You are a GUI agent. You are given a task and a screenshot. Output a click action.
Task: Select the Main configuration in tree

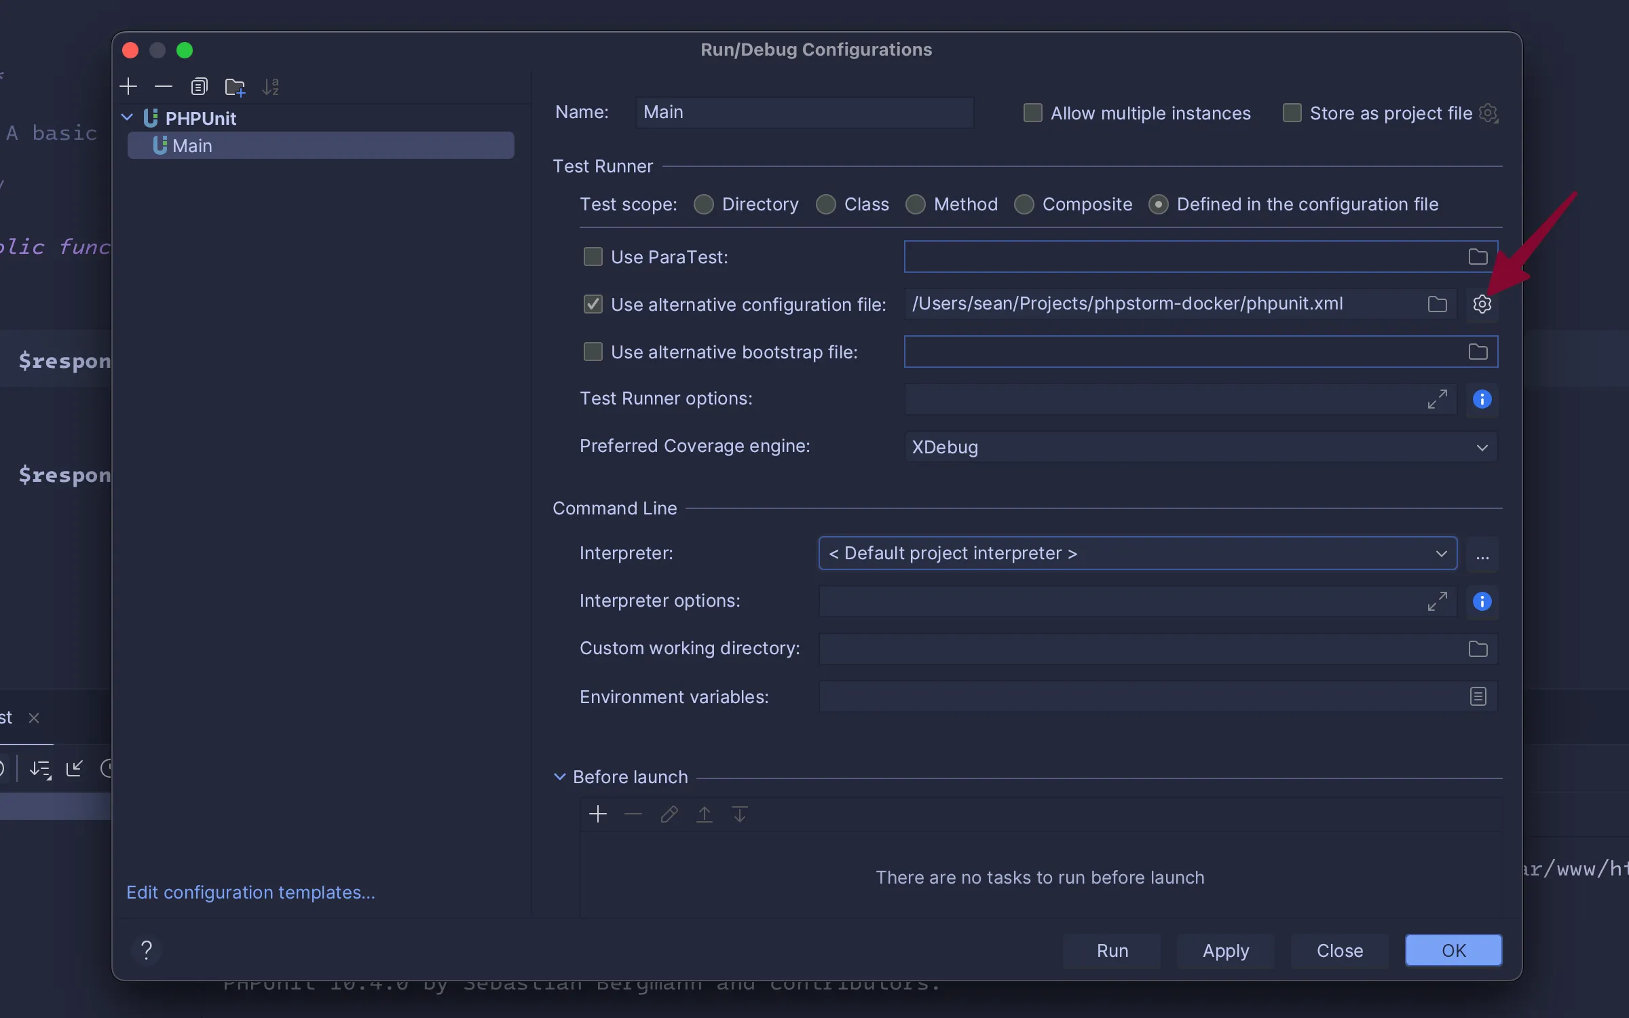(320, 145)
